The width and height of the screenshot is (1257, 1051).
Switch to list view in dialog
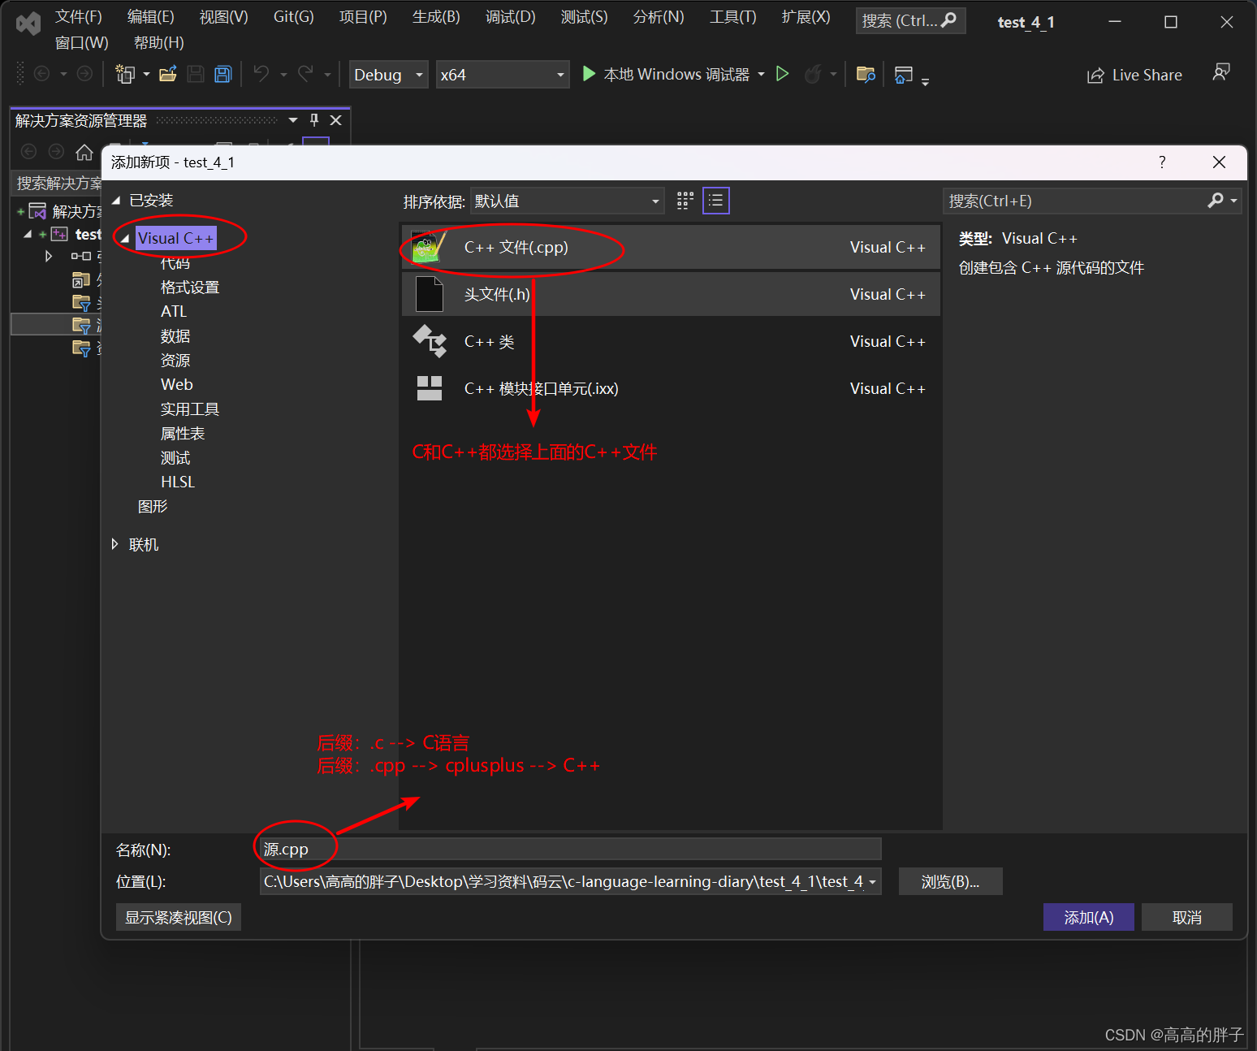(x=716, y=201)
